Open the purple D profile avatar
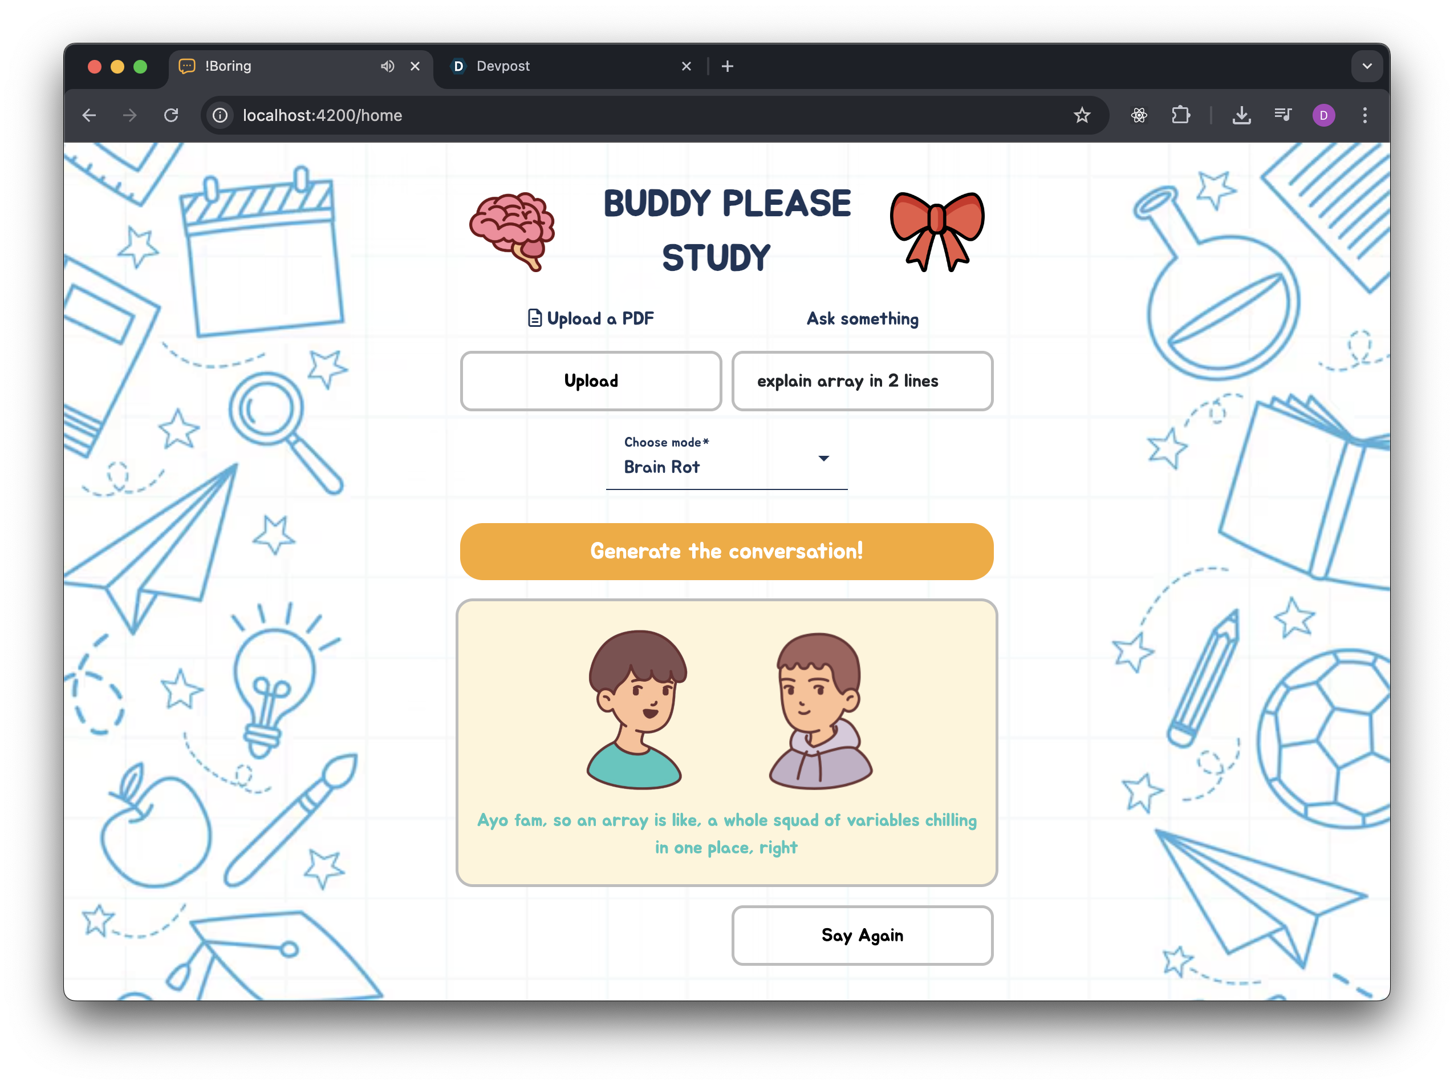 click(x=1323, y=116)
